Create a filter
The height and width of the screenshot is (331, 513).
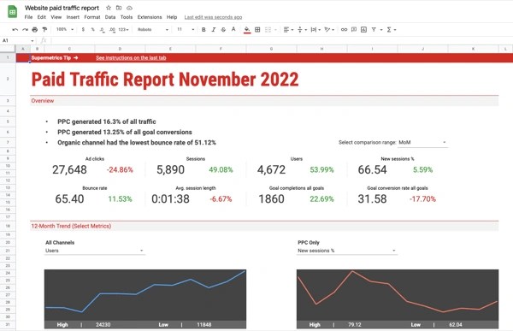[374, 29]
